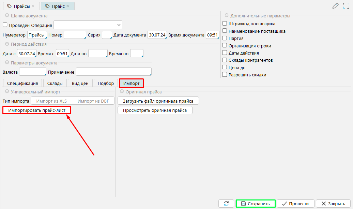The image size is (353, 209).
Task: Enable the Проведен checkbox
Action: click(x=5, y=25)
